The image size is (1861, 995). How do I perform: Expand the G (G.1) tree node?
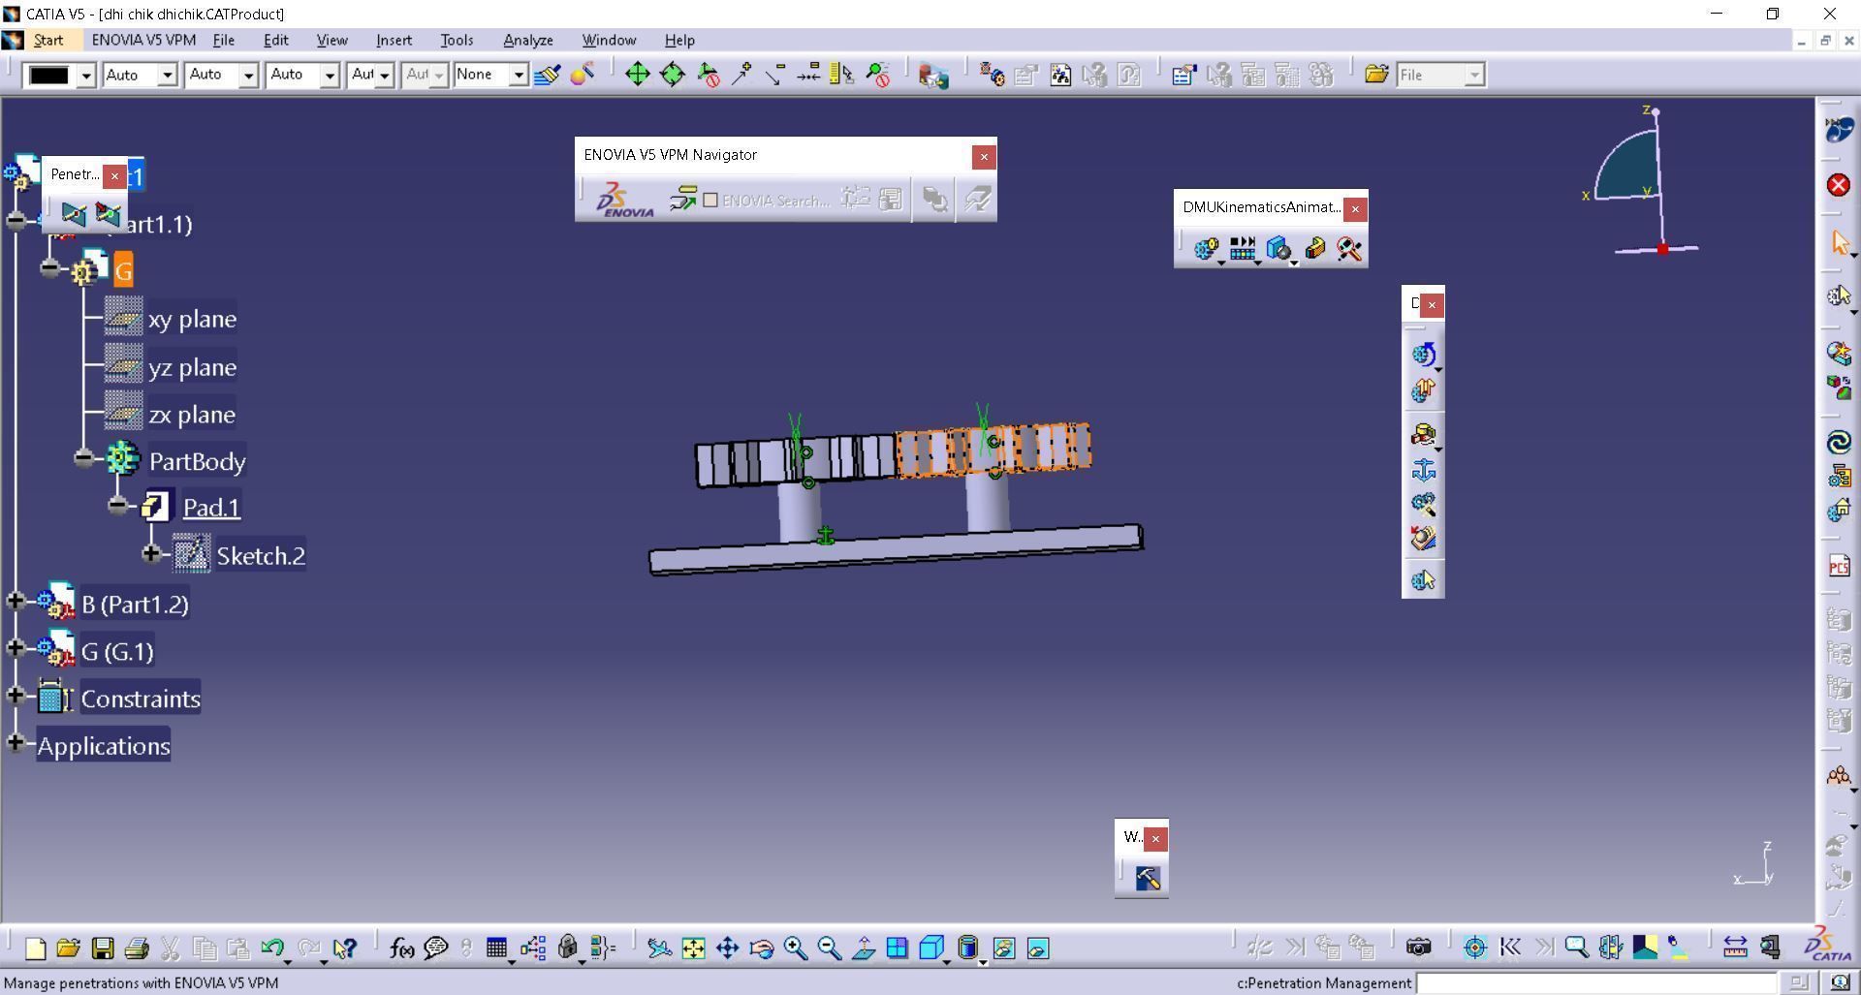tap(16, 647)
